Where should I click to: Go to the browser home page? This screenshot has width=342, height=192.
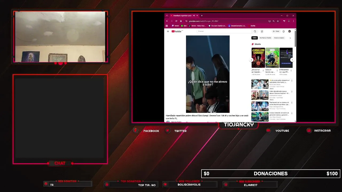[x=181, y=21]
